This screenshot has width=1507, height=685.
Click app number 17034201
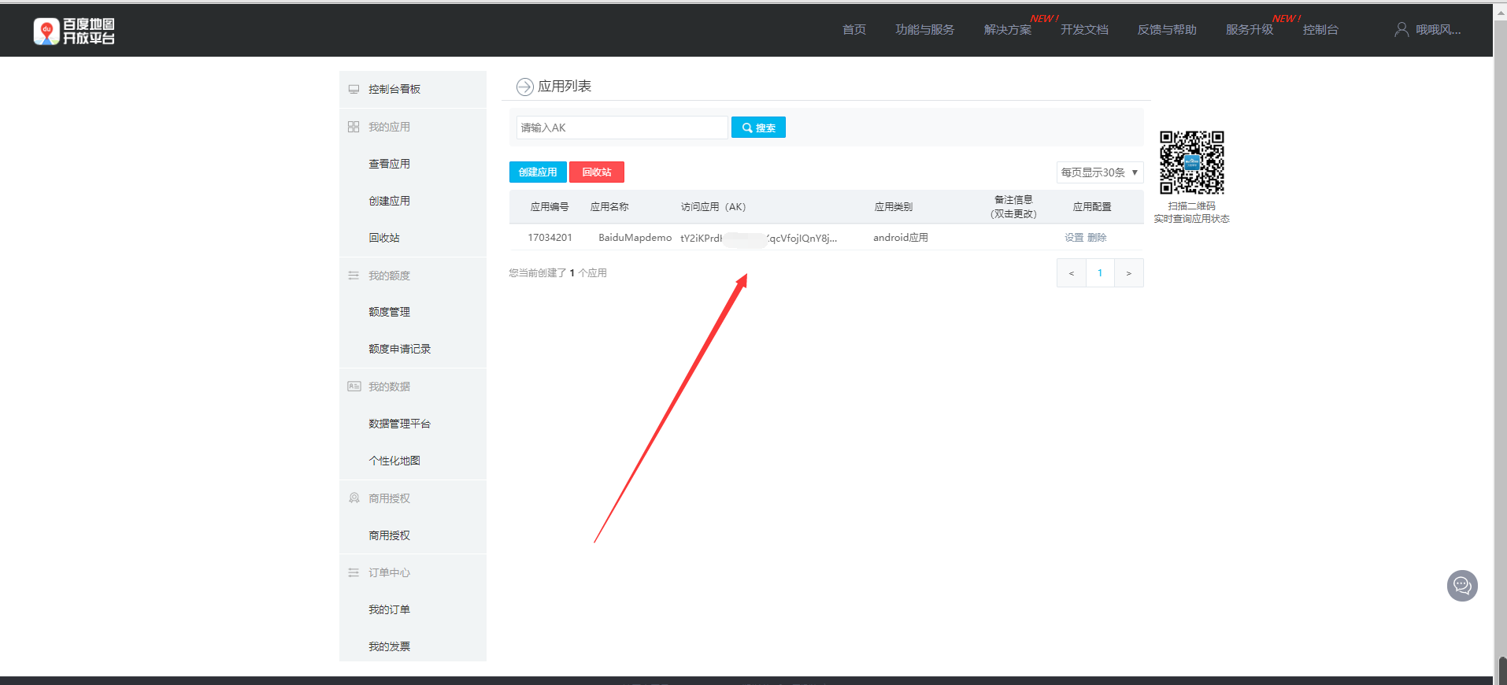tap(550, 238)
